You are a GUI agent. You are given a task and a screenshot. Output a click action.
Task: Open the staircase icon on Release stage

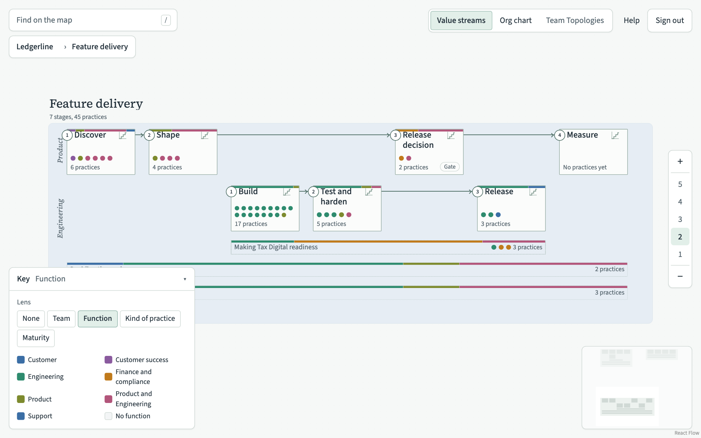pyautogui.click(x=533, y=192)
